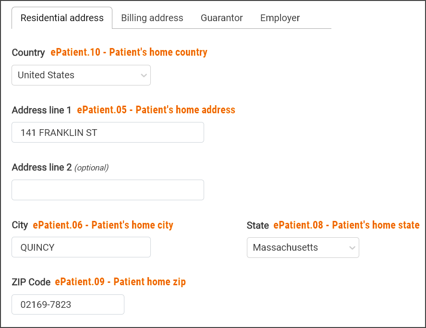Open the Guarantor tab
The image size is (426, 328).
pyautogui.click(x=221, y=18)
